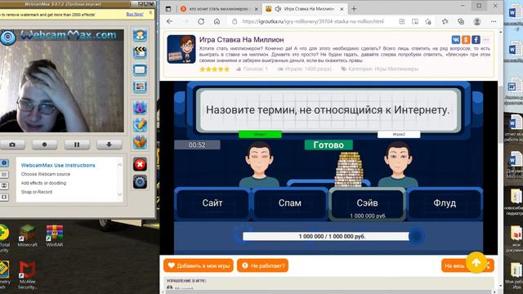This screenshot has width=523, height=294.
Task: Open a new browser tab
Action: click(x=354, y=9)
